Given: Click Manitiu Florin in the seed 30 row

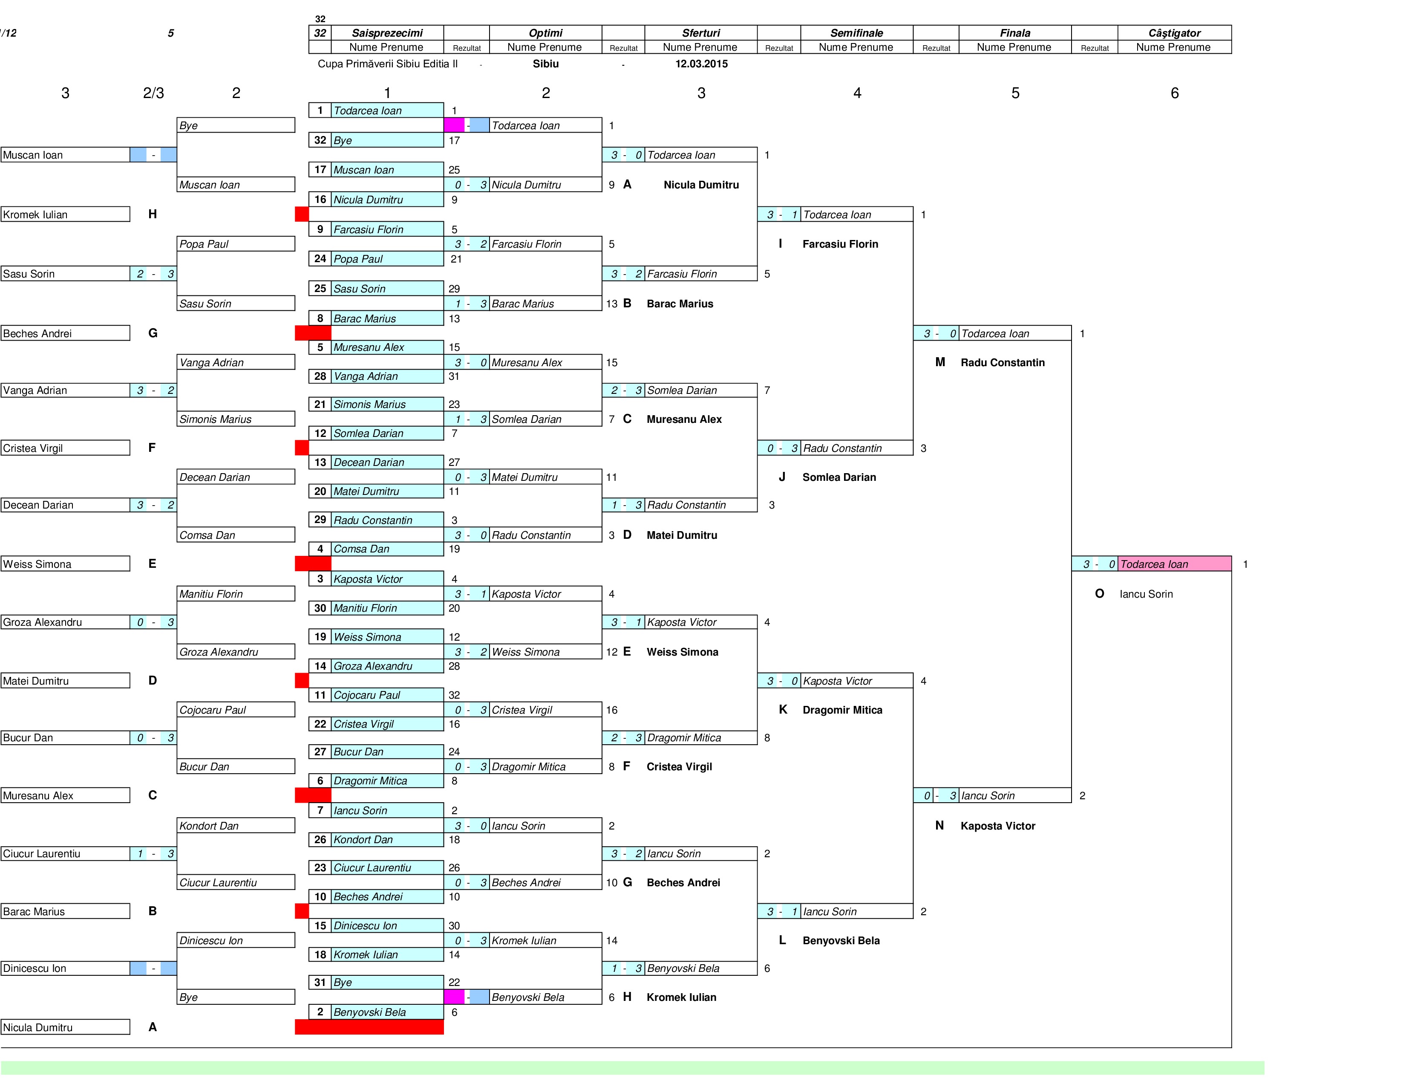Looking at the screenshot, I should click(387, 608).
